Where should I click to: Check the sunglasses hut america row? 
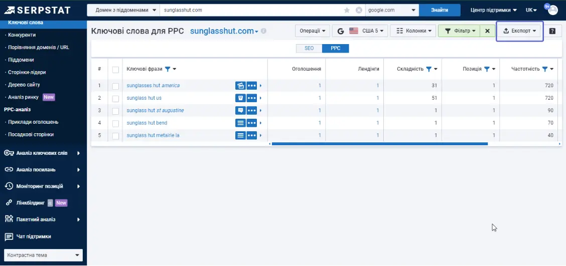(x=115, y=86)
